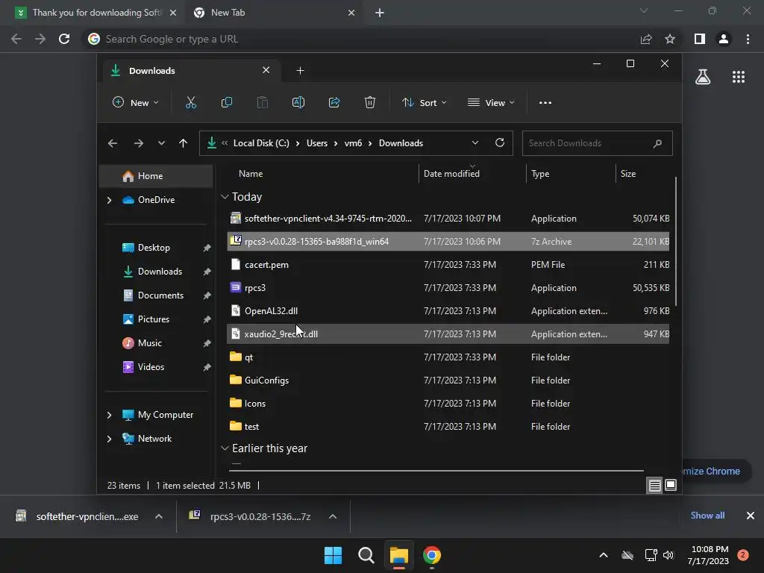Select the cacert.pem file

click(448, 265)
